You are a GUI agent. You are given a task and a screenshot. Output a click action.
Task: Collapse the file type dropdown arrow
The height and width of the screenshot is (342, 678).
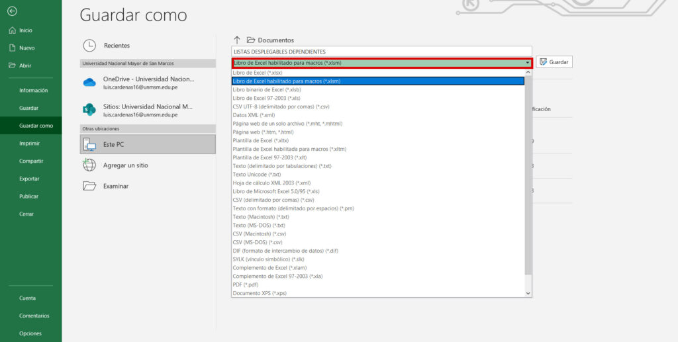tap(528, 63)
